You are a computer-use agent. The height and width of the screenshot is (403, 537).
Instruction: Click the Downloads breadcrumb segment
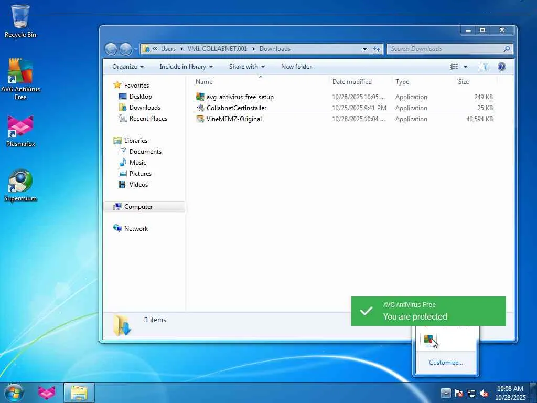(275, 49)
